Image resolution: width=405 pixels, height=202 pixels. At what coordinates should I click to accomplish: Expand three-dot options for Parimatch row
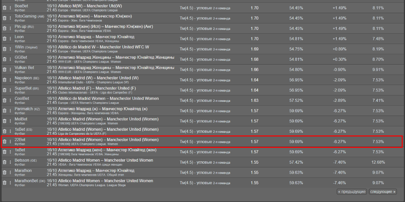click(x=10, y=111)
